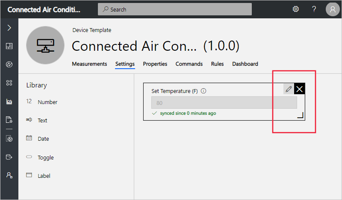342x200 pixels.
Task: Open the Rules tab
Action: [217, 64]
